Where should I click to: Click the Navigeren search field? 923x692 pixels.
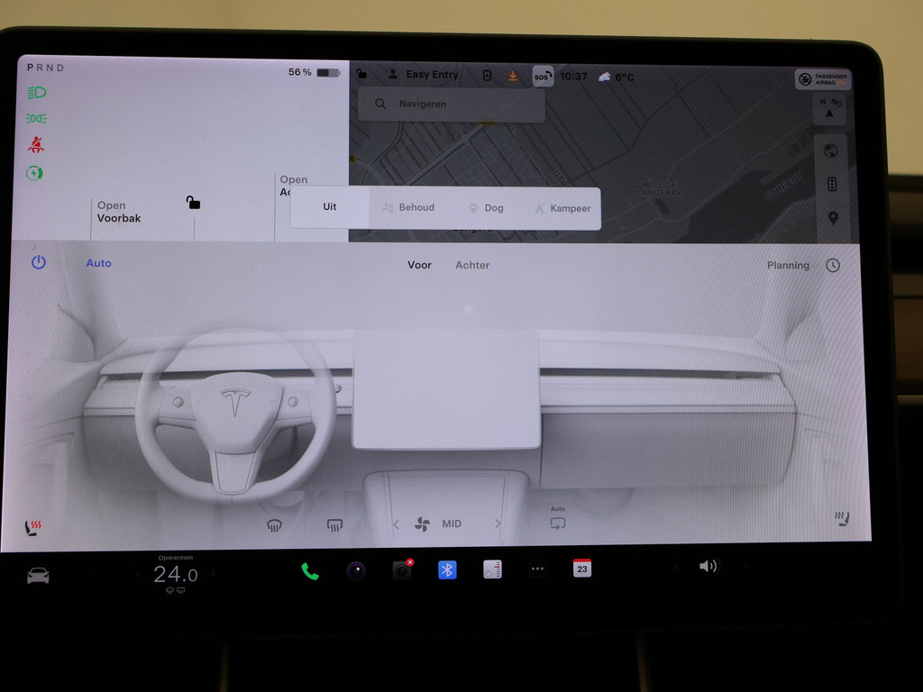coord(452,105)
